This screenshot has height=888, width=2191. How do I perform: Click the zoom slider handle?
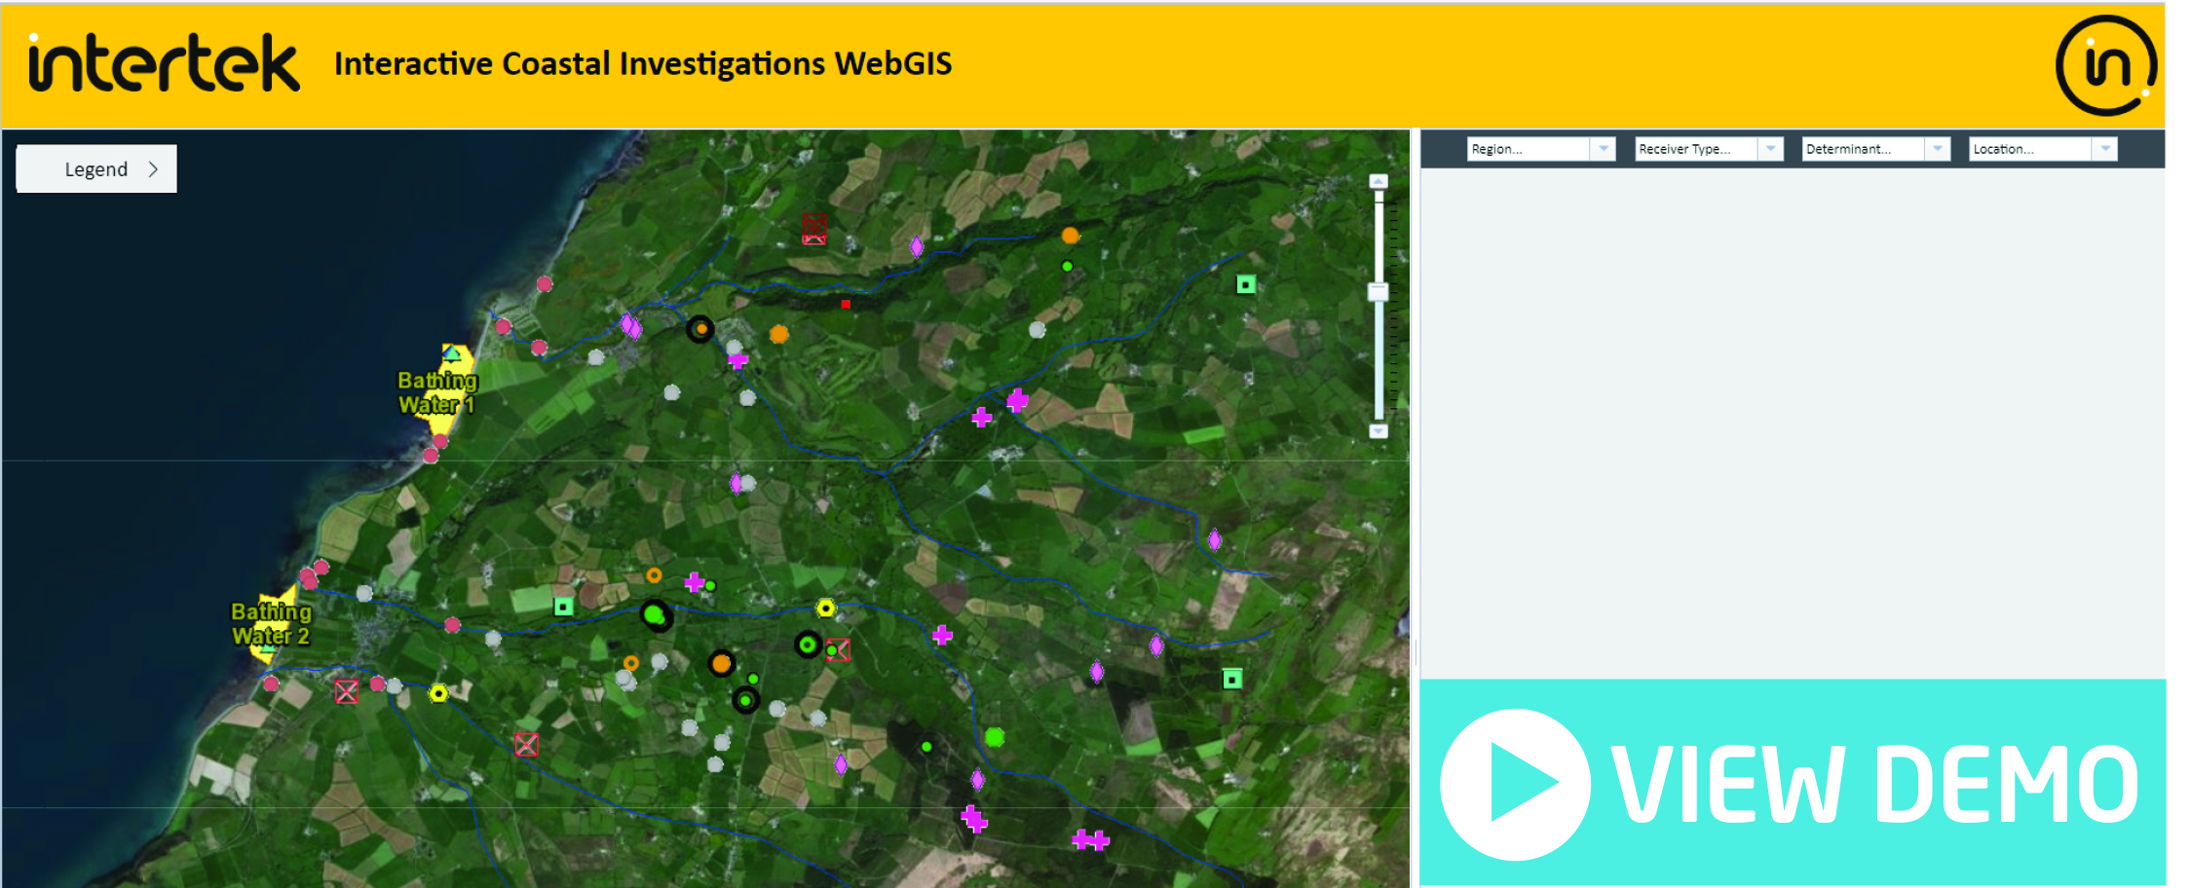1379,291
